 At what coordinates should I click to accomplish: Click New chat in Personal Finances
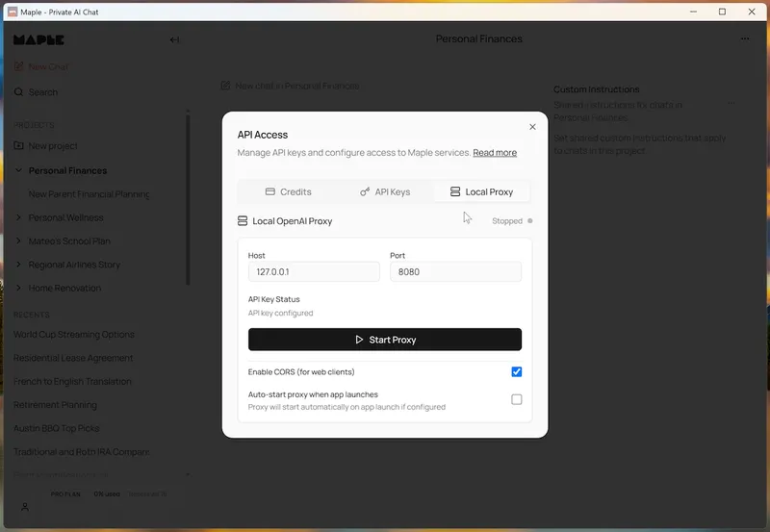[291, 86]
